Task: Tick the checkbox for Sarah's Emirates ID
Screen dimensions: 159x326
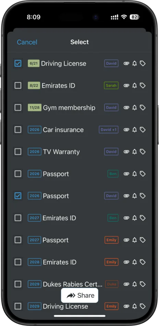Action: (18, 85)
